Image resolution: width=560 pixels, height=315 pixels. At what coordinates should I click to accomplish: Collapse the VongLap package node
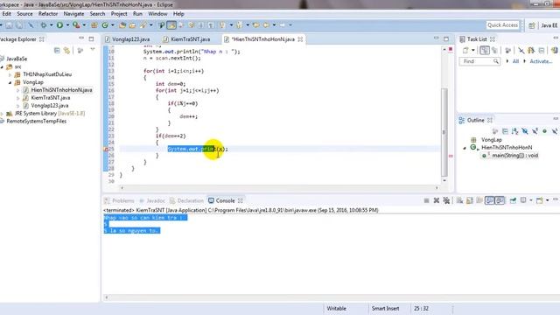(10, 82)
